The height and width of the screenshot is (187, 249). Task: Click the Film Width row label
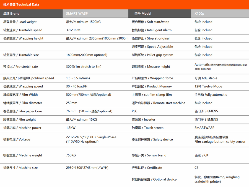[x=20, y=95]
